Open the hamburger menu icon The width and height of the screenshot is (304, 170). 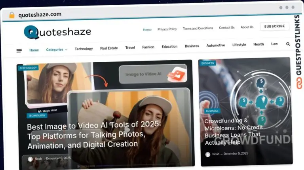tap(19, 51)
